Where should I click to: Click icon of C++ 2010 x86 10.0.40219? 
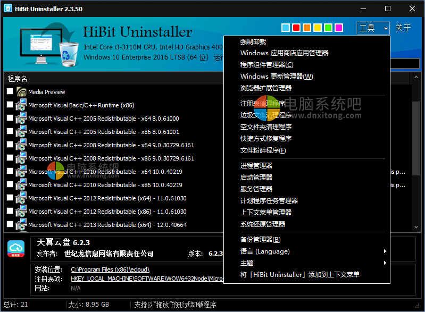click(21, 185)
